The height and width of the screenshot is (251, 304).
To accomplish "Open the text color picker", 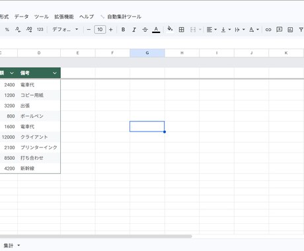I will 156,30.
